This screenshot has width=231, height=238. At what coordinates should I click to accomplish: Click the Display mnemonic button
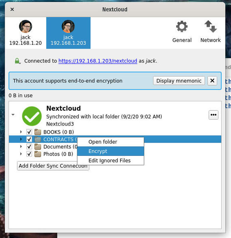(x=179, y=81)
